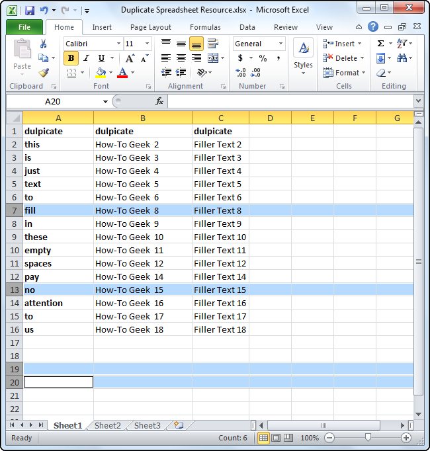Expand the Styles gallery dropdown

pos(303,73)
